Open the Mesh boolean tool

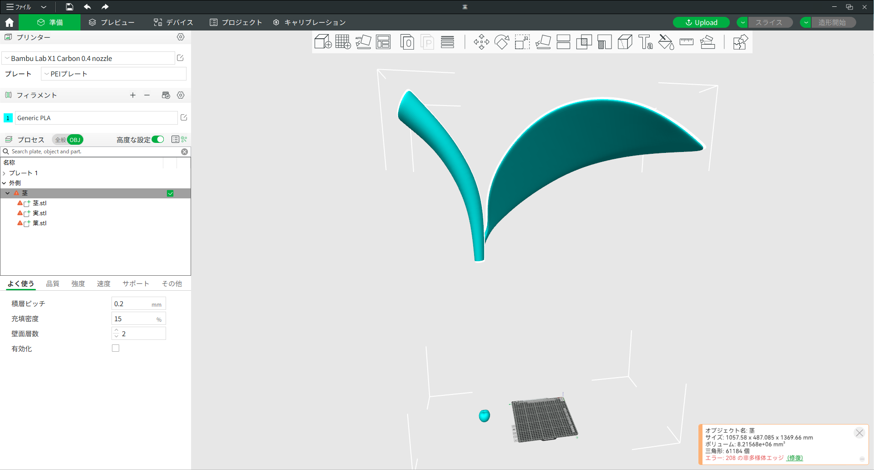click(584, 42)
